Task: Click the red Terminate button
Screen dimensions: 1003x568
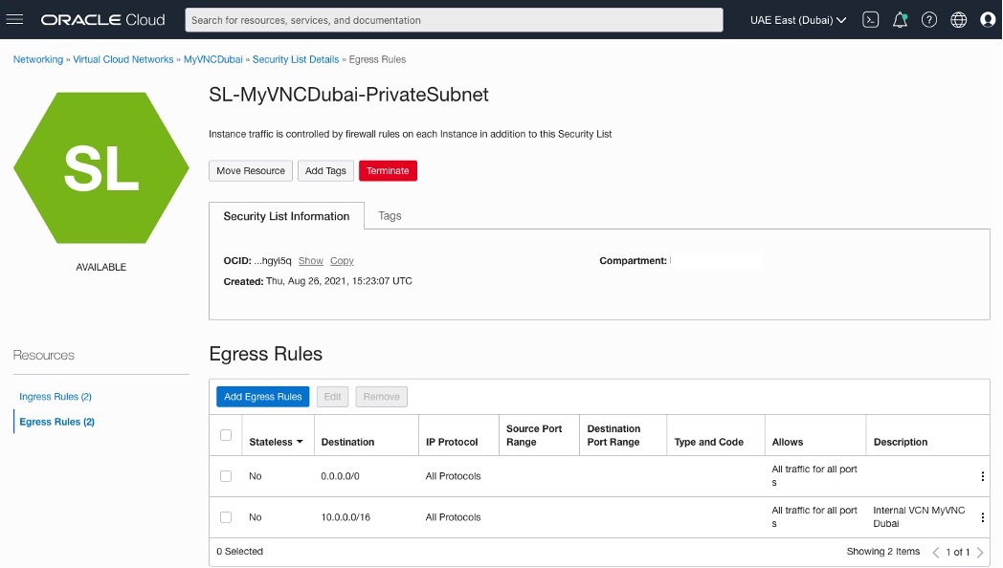Action: [x=388, y=170]
